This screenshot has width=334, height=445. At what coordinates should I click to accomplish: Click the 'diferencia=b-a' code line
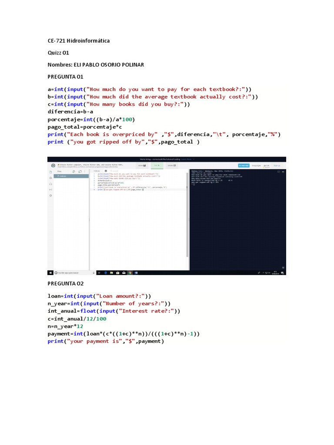tap(70, 112)
